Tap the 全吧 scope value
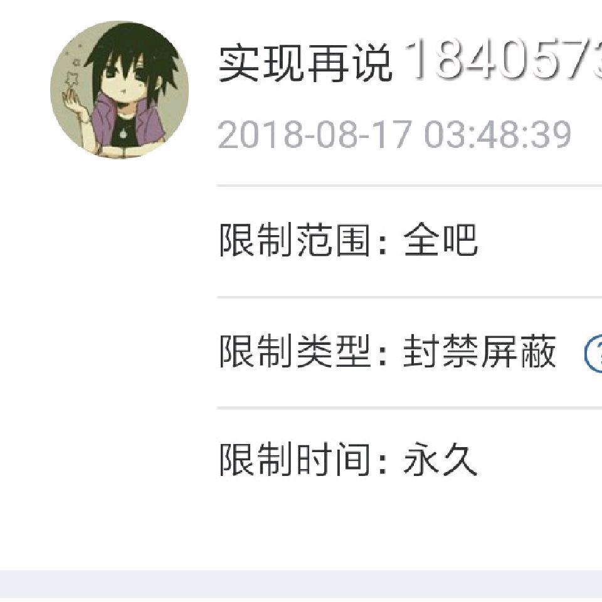The width and height of the screenshot is (602, 602). tap(440, 241)
